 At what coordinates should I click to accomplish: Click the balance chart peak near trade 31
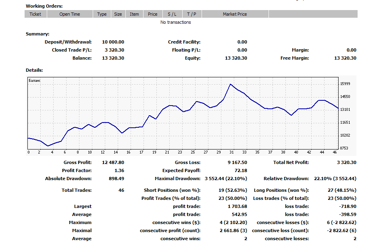(x=230, y=84)
